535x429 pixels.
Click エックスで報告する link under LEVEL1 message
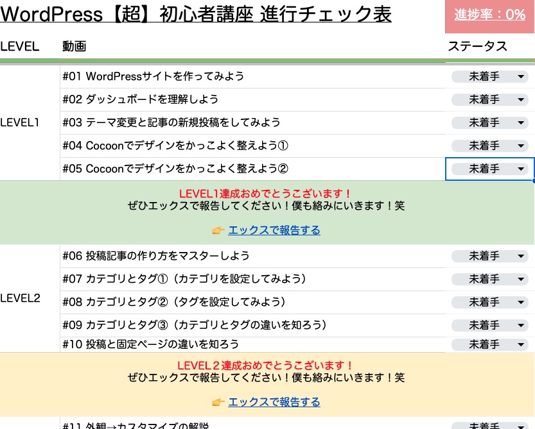[274, 230]
